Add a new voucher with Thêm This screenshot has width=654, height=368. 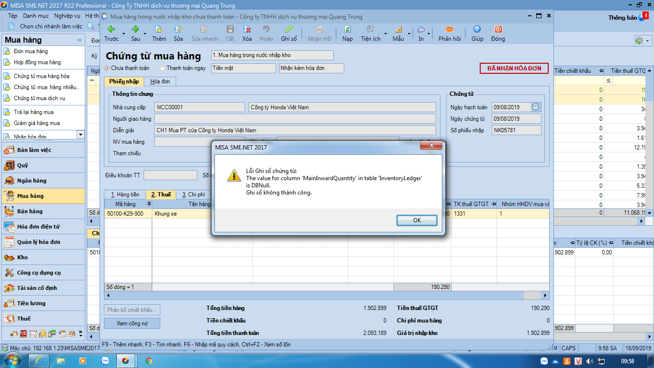coord(159,34)
